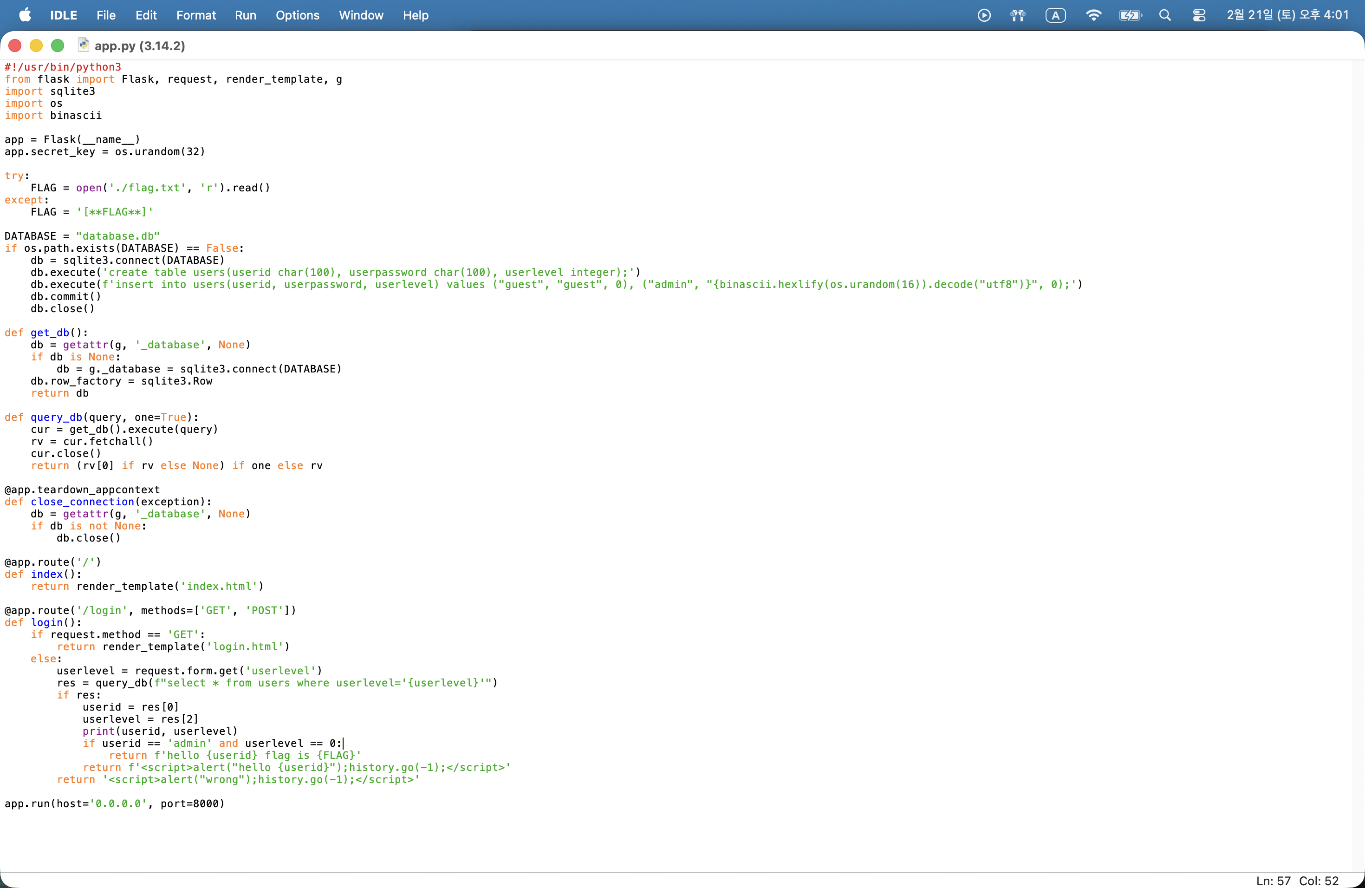Place cursor in the app.run line
The height and width of the screenshot is (888, 1365).
click(x=115, y=803)
